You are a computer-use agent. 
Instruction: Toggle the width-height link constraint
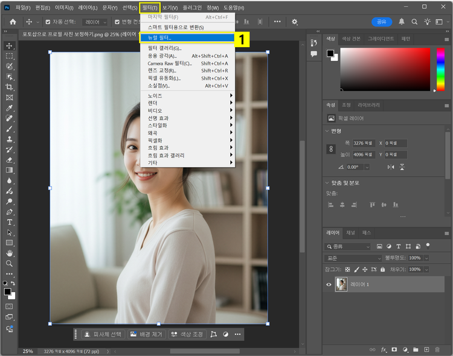[x=331, y=148]
